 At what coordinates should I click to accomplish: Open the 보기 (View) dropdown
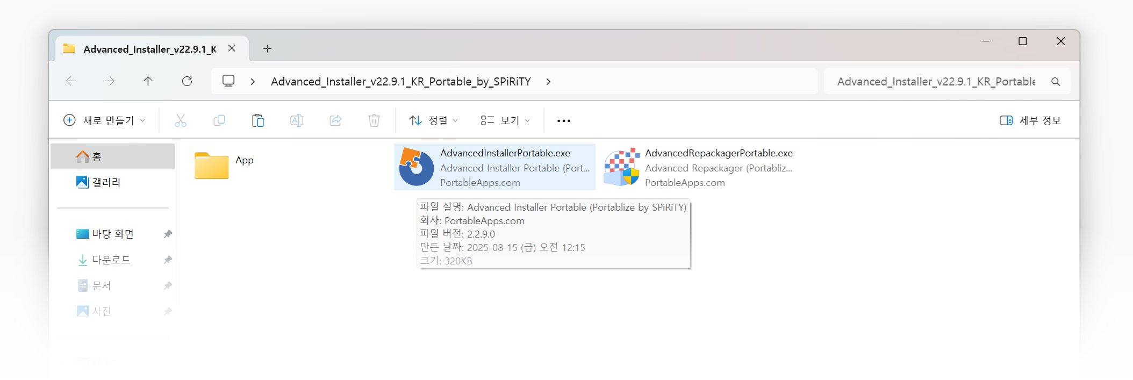(x=505, y=120)
